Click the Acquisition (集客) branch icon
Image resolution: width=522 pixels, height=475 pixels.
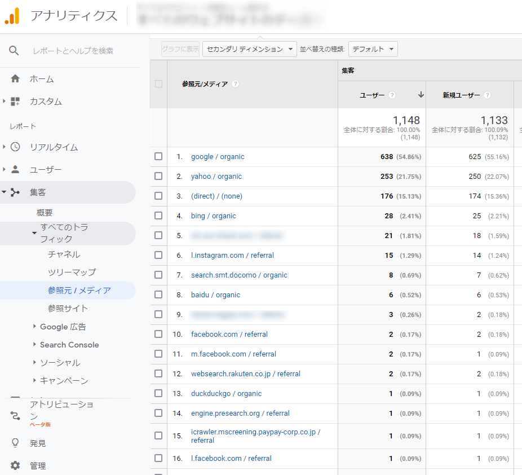coord(15,192)
